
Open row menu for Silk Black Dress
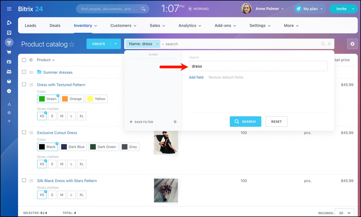[31, 181]
